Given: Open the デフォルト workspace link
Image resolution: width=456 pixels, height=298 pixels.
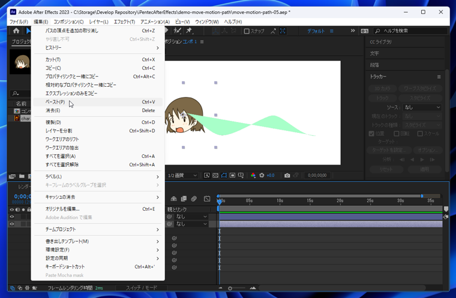Looking at the screenshot, I should tap(315, 31).
